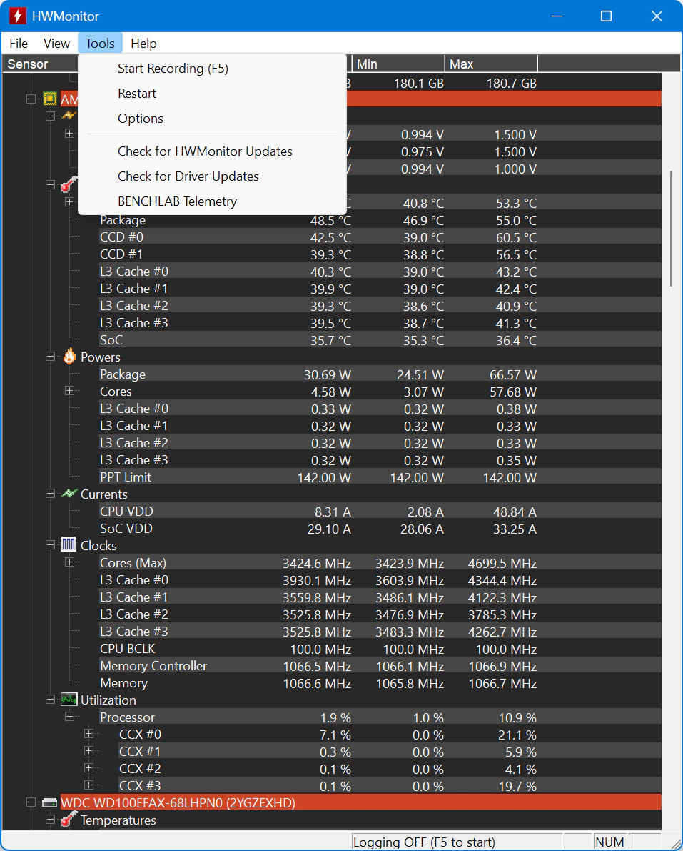Click the Powers flame icon

click(x=69, y=357)
